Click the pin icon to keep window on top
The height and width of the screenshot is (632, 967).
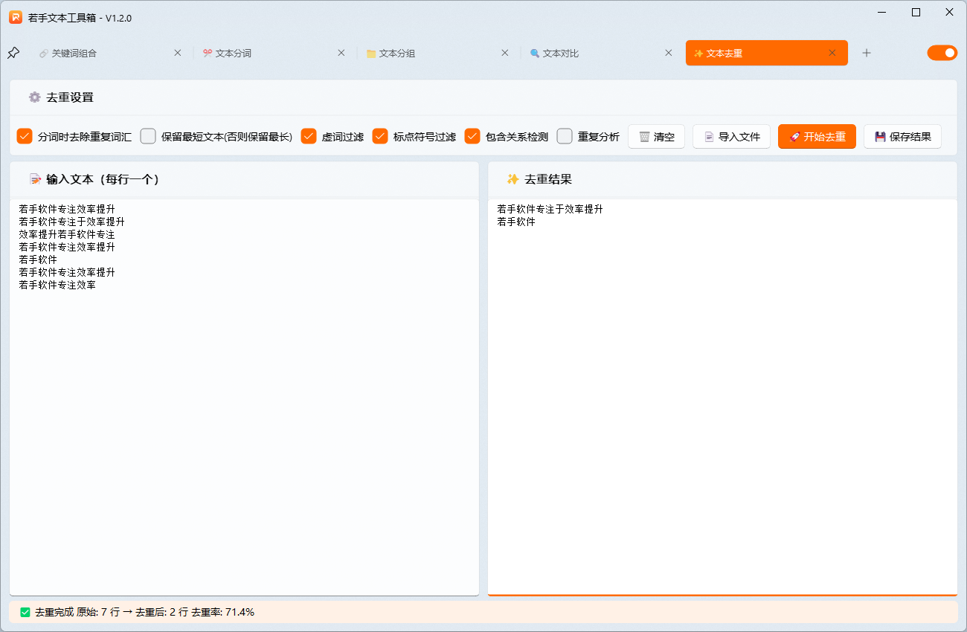[x=13, y=53]
